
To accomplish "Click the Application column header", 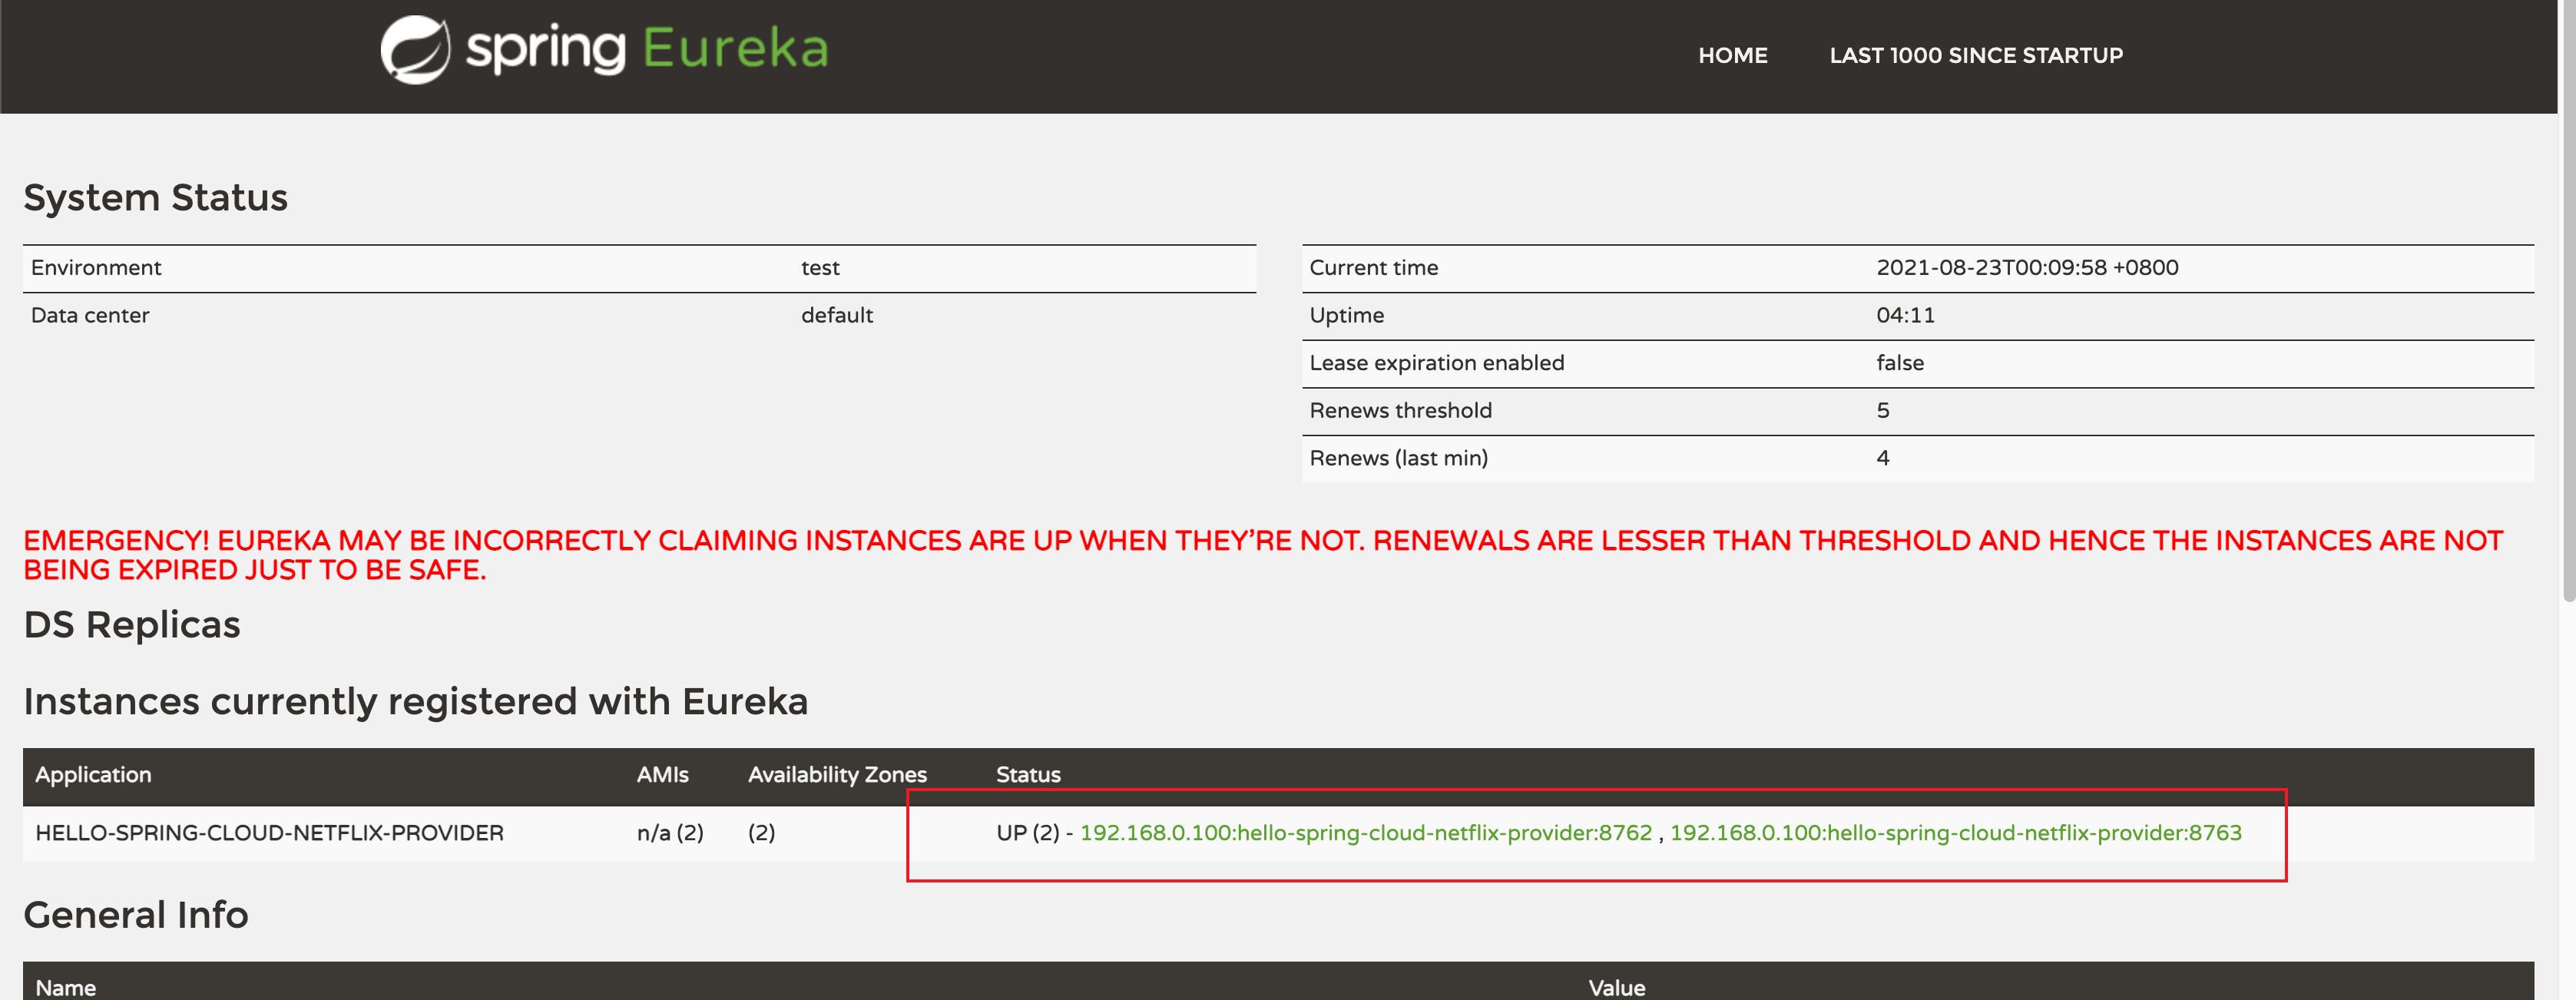I will point(93,775).
